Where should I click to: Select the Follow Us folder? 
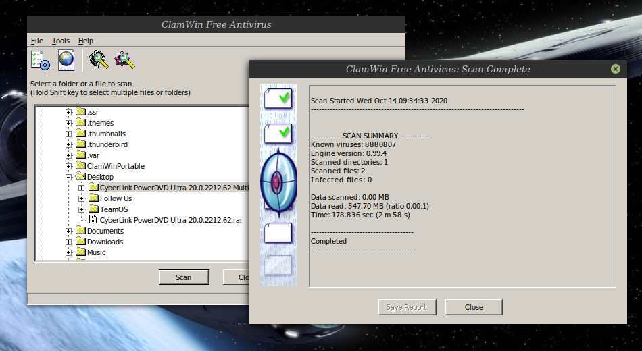point(116,198)
